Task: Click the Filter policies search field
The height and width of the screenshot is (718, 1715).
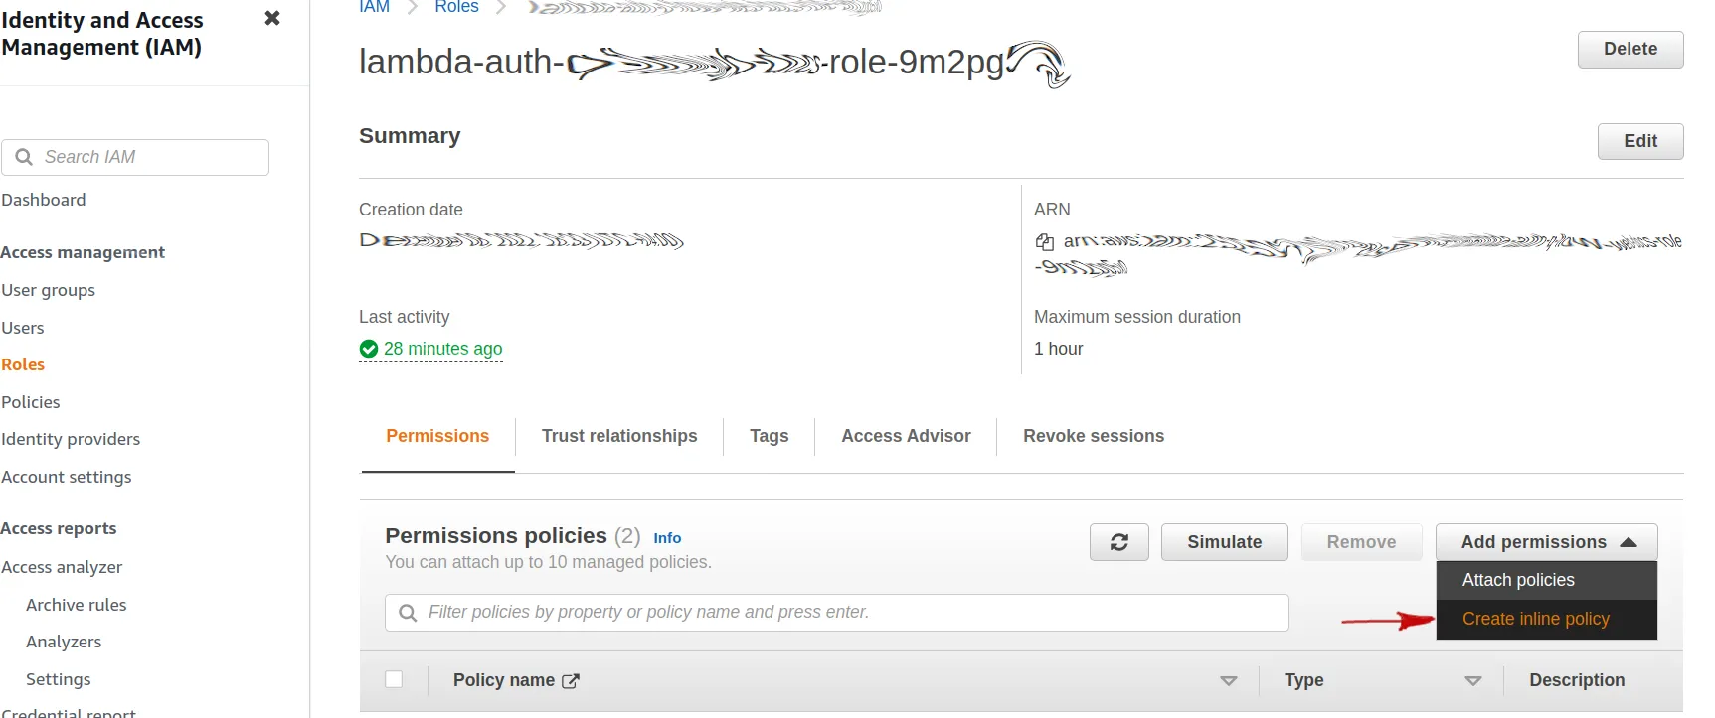Action: (x=845, y=613)
